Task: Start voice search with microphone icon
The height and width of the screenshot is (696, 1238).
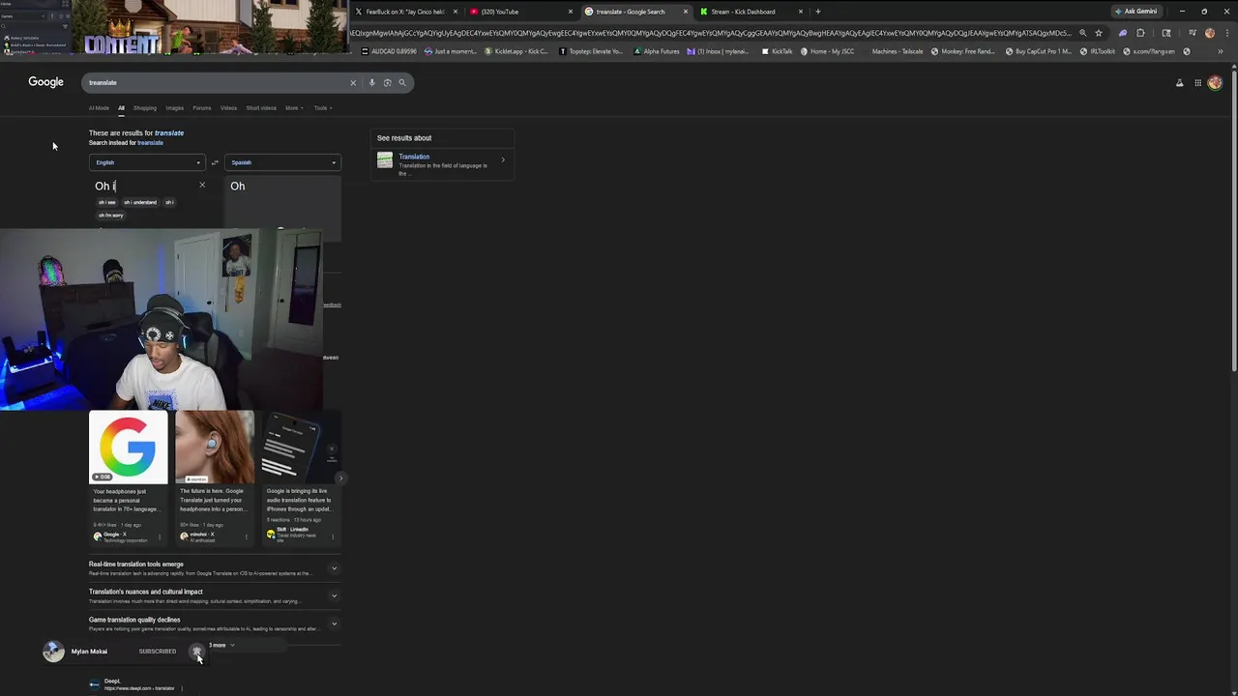Action: coord(371,82)
